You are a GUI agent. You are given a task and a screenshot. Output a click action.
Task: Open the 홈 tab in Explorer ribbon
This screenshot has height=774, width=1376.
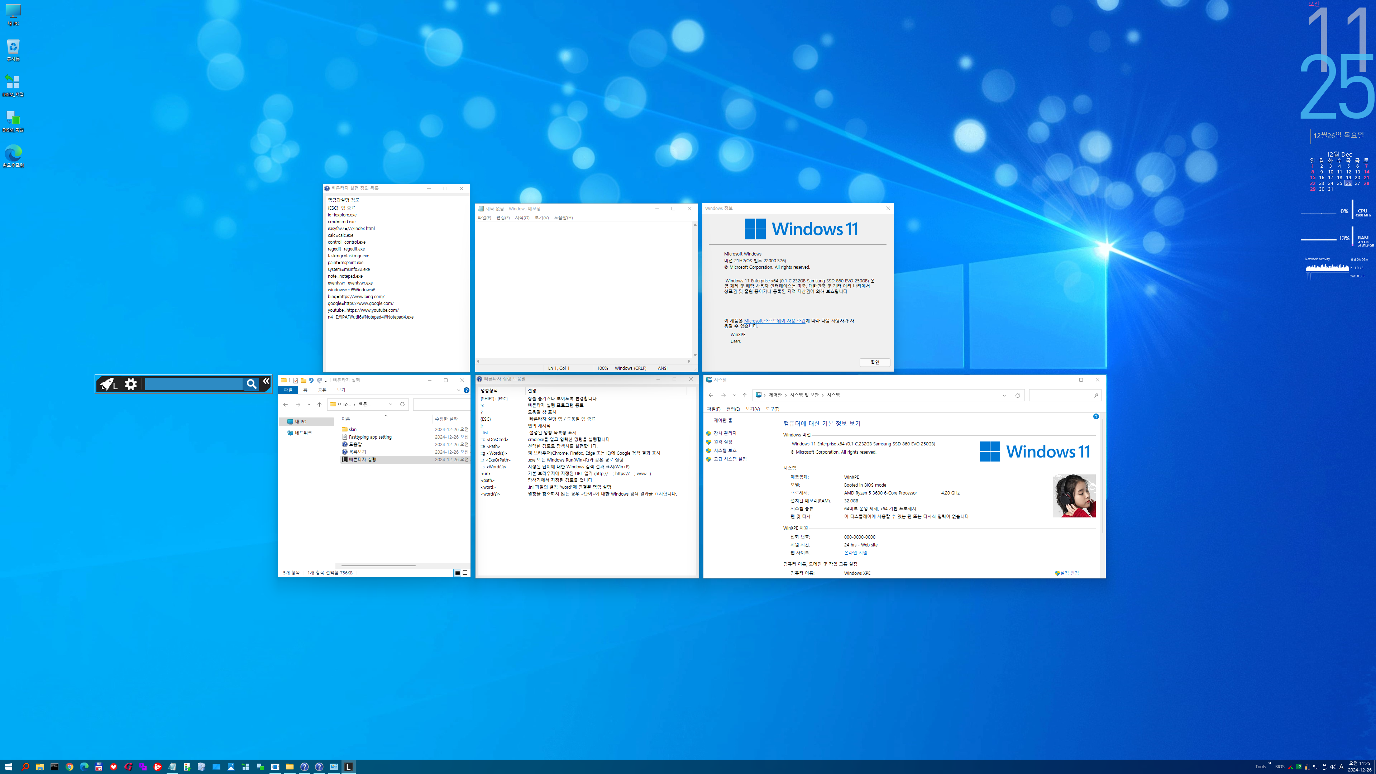(x=305, y=390)
